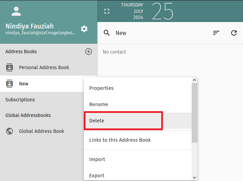Select Properties from the context menu
Image resolution: width=243 pixels, height=181 pixels.
pyautogui.click(x=101, y=88)
